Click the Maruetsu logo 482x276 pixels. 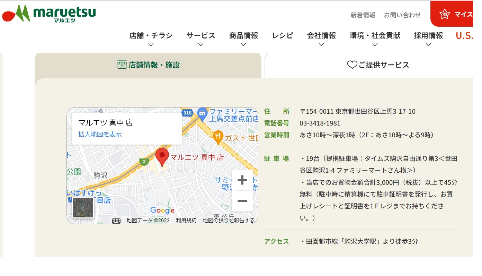point(49,14)
